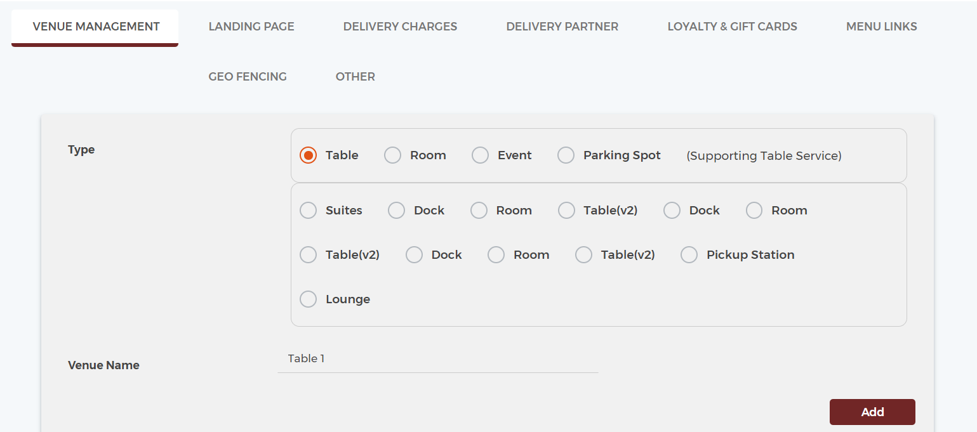Select the Parking Spot radio button
This screenshot has height=432, width=977.
[566, 155]
